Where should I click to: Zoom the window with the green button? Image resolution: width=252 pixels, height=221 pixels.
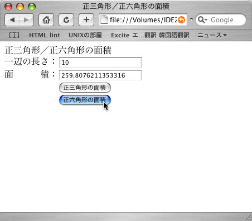[32, 7]
